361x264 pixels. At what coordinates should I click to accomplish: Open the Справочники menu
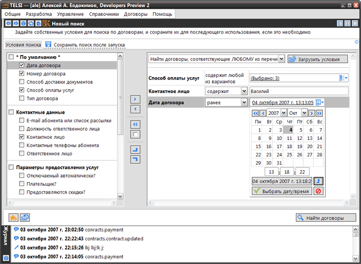pos(104,14)
